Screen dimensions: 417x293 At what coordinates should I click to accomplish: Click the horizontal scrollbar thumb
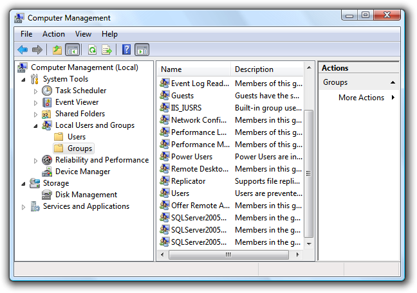pyautogui.click(x=228, y=254)
